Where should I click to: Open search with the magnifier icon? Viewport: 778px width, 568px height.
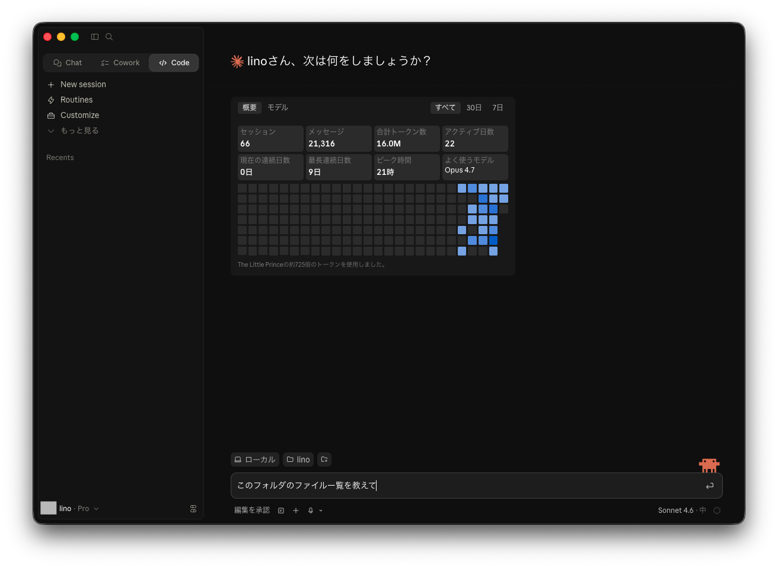pyautogui.click(x=109, y=37)
